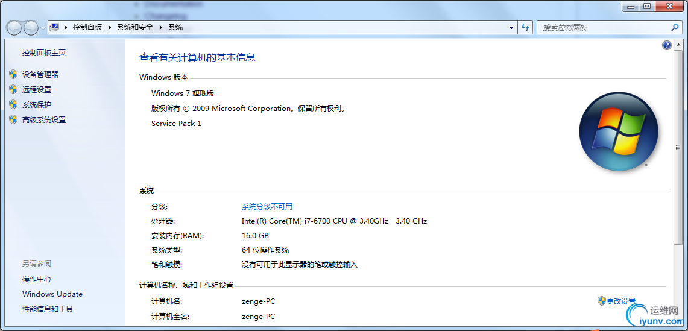This screenshot has height=331, width=688.
Task: Open the recent pages dropdown arrow
Action: pyautogui.click(x=43, y=28)
